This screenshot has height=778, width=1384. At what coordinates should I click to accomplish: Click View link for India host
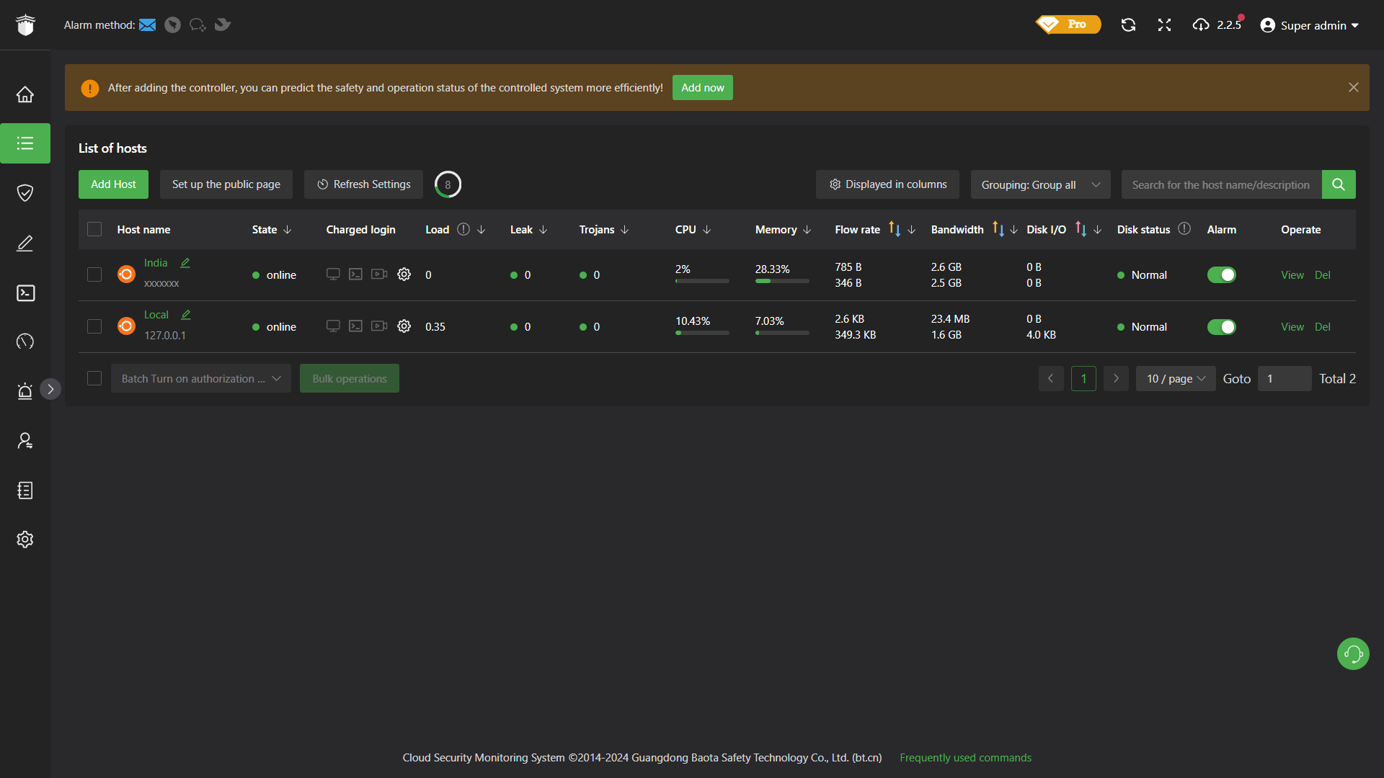tap(1292, 274)
